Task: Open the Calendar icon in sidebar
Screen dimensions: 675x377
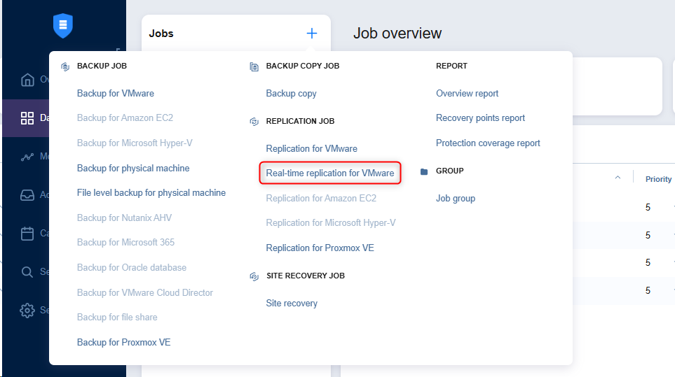Action: [27, 234]
